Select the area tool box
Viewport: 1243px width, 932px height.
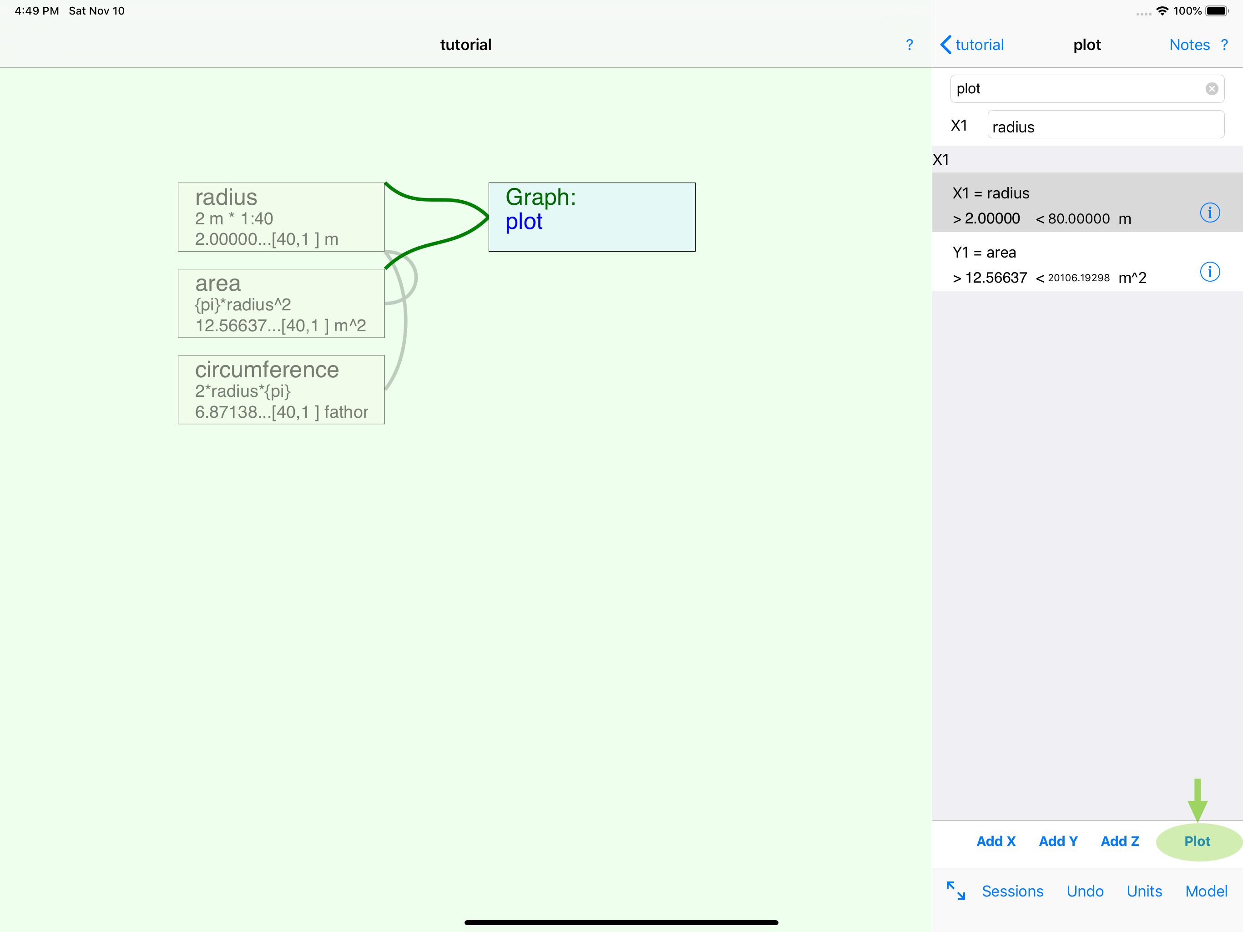(x=281, y=304)
